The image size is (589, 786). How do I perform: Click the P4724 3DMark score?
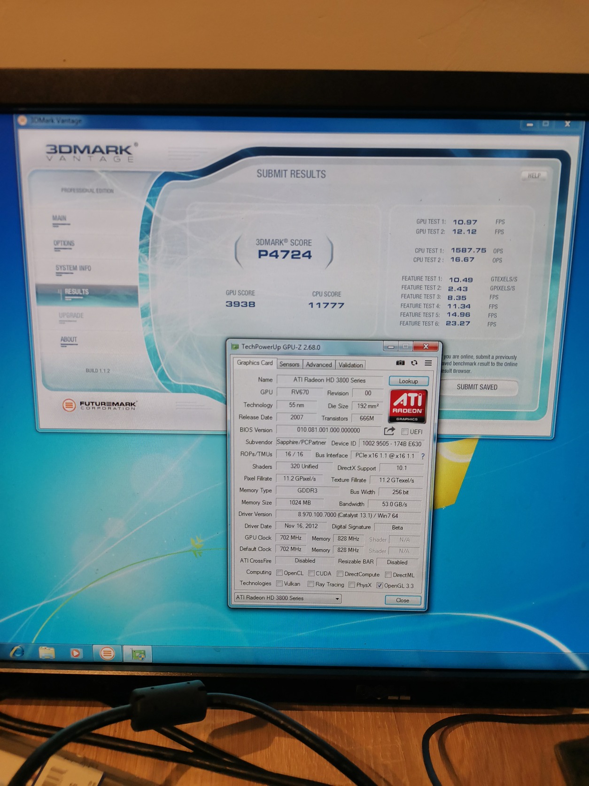285,255
